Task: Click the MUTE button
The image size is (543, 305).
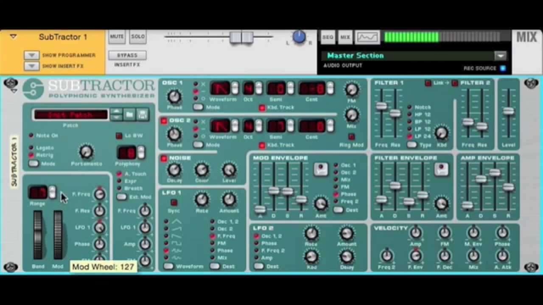Action: (117, 37)
